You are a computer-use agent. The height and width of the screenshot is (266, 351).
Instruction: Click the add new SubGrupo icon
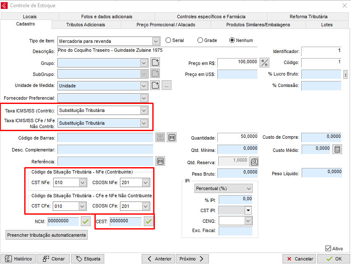pos(155,73)
